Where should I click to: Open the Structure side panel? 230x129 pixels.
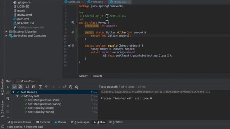point(3,109)
